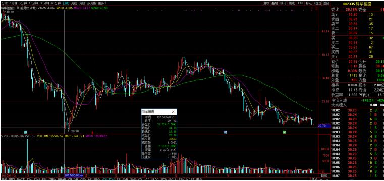Select the BOLL indicator tab
This screenshot has height=181, width=384.
pyautogui.click(x=173, y=179)
